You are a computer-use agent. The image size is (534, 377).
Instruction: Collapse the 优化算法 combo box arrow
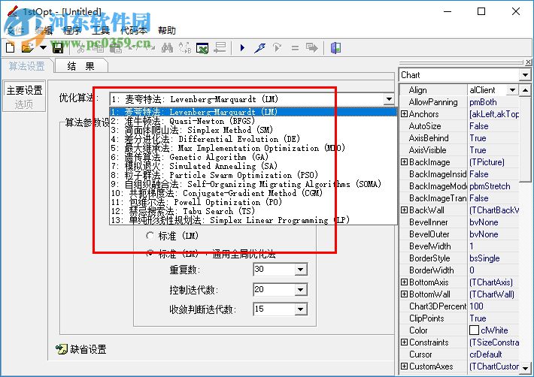[389, 99]
